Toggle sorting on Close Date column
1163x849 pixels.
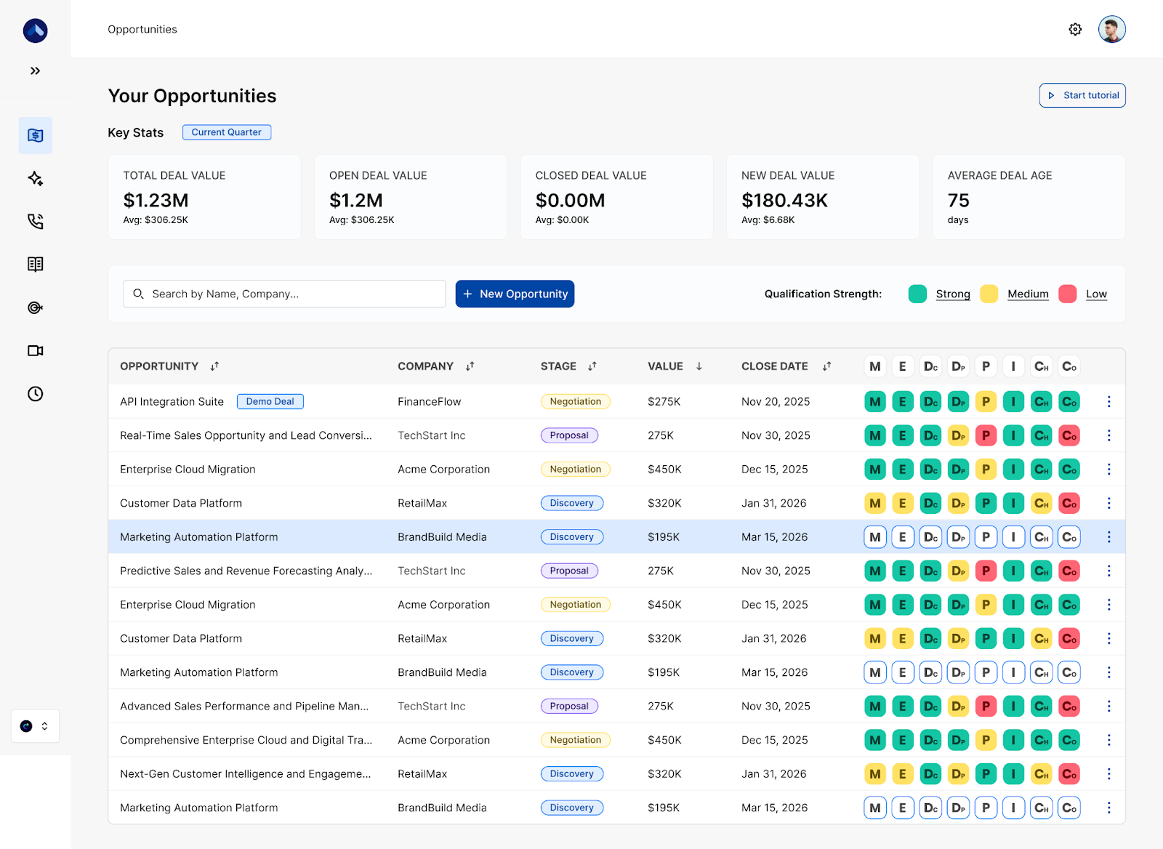pyautogui.click(x=826, y=366)
